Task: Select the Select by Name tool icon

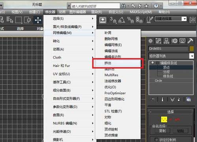Action: pos(10,20)
